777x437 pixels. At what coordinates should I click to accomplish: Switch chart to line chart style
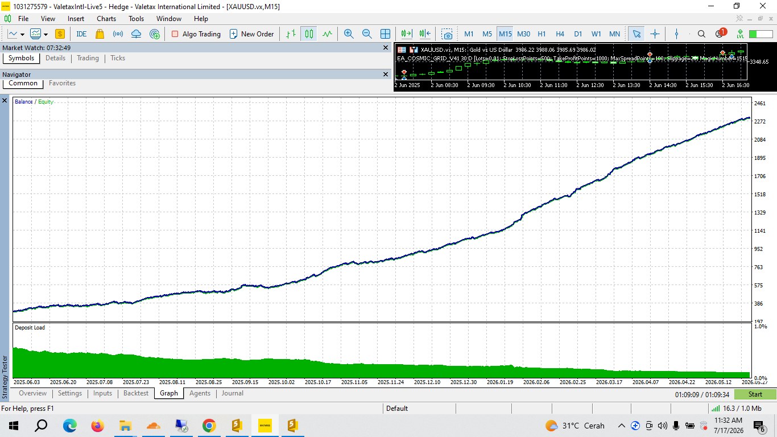pyautogui.click(x=327, y=34)
